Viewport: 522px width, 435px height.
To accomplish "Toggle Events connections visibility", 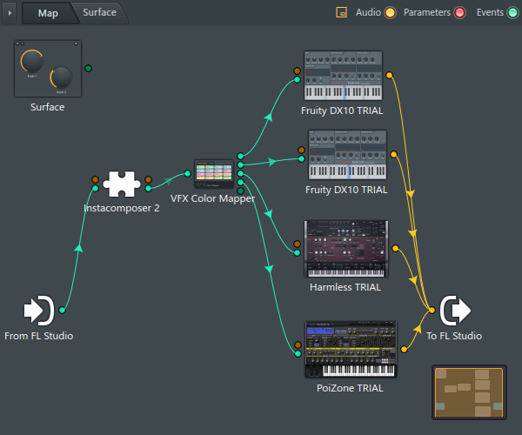I will click(x=512, y=13).
